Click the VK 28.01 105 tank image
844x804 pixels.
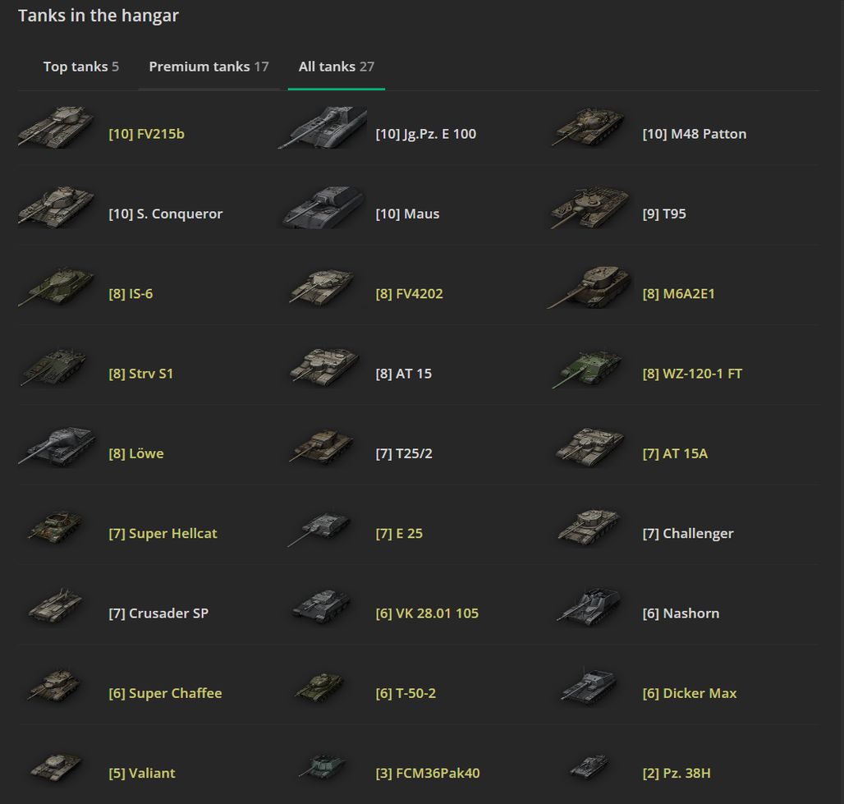tap(322, 607)
